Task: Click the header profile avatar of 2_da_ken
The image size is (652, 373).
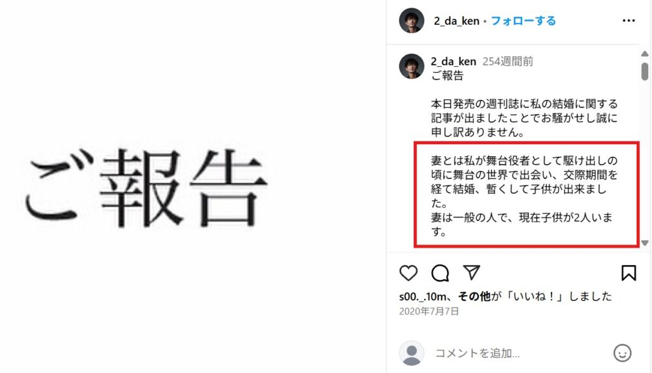Action: tap(411, 20)
